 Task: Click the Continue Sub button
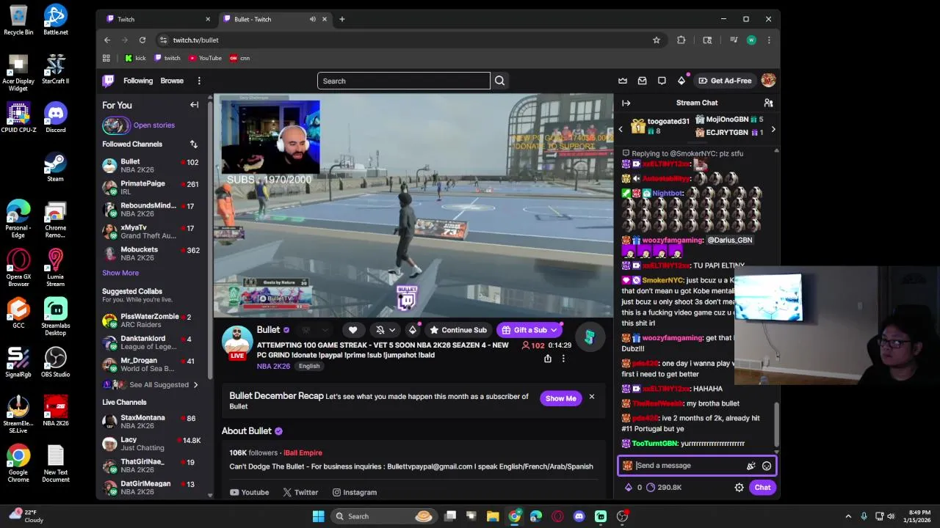[458, 330]
